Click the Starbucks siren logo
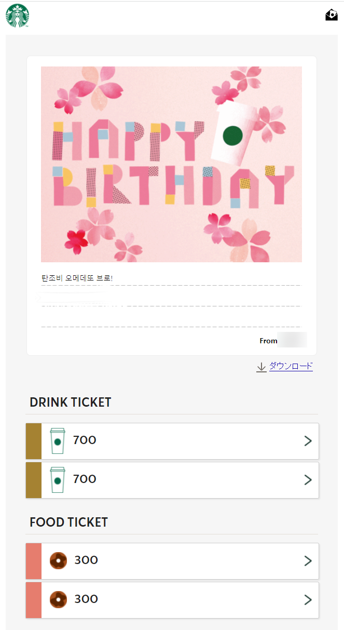 17,15
